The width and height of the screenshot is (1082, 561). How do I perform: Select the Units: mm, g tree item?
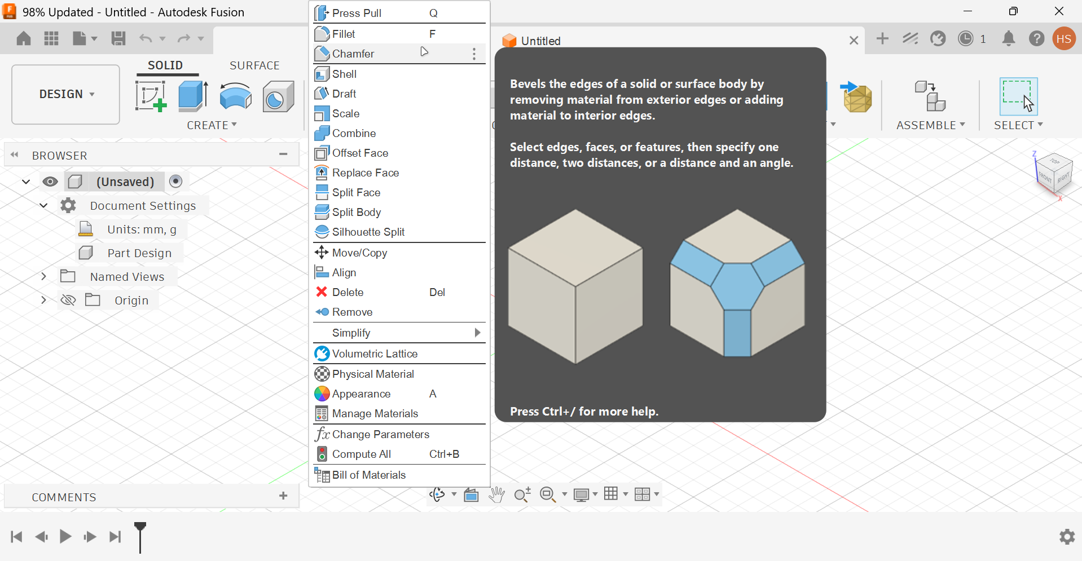pos(142,229)
